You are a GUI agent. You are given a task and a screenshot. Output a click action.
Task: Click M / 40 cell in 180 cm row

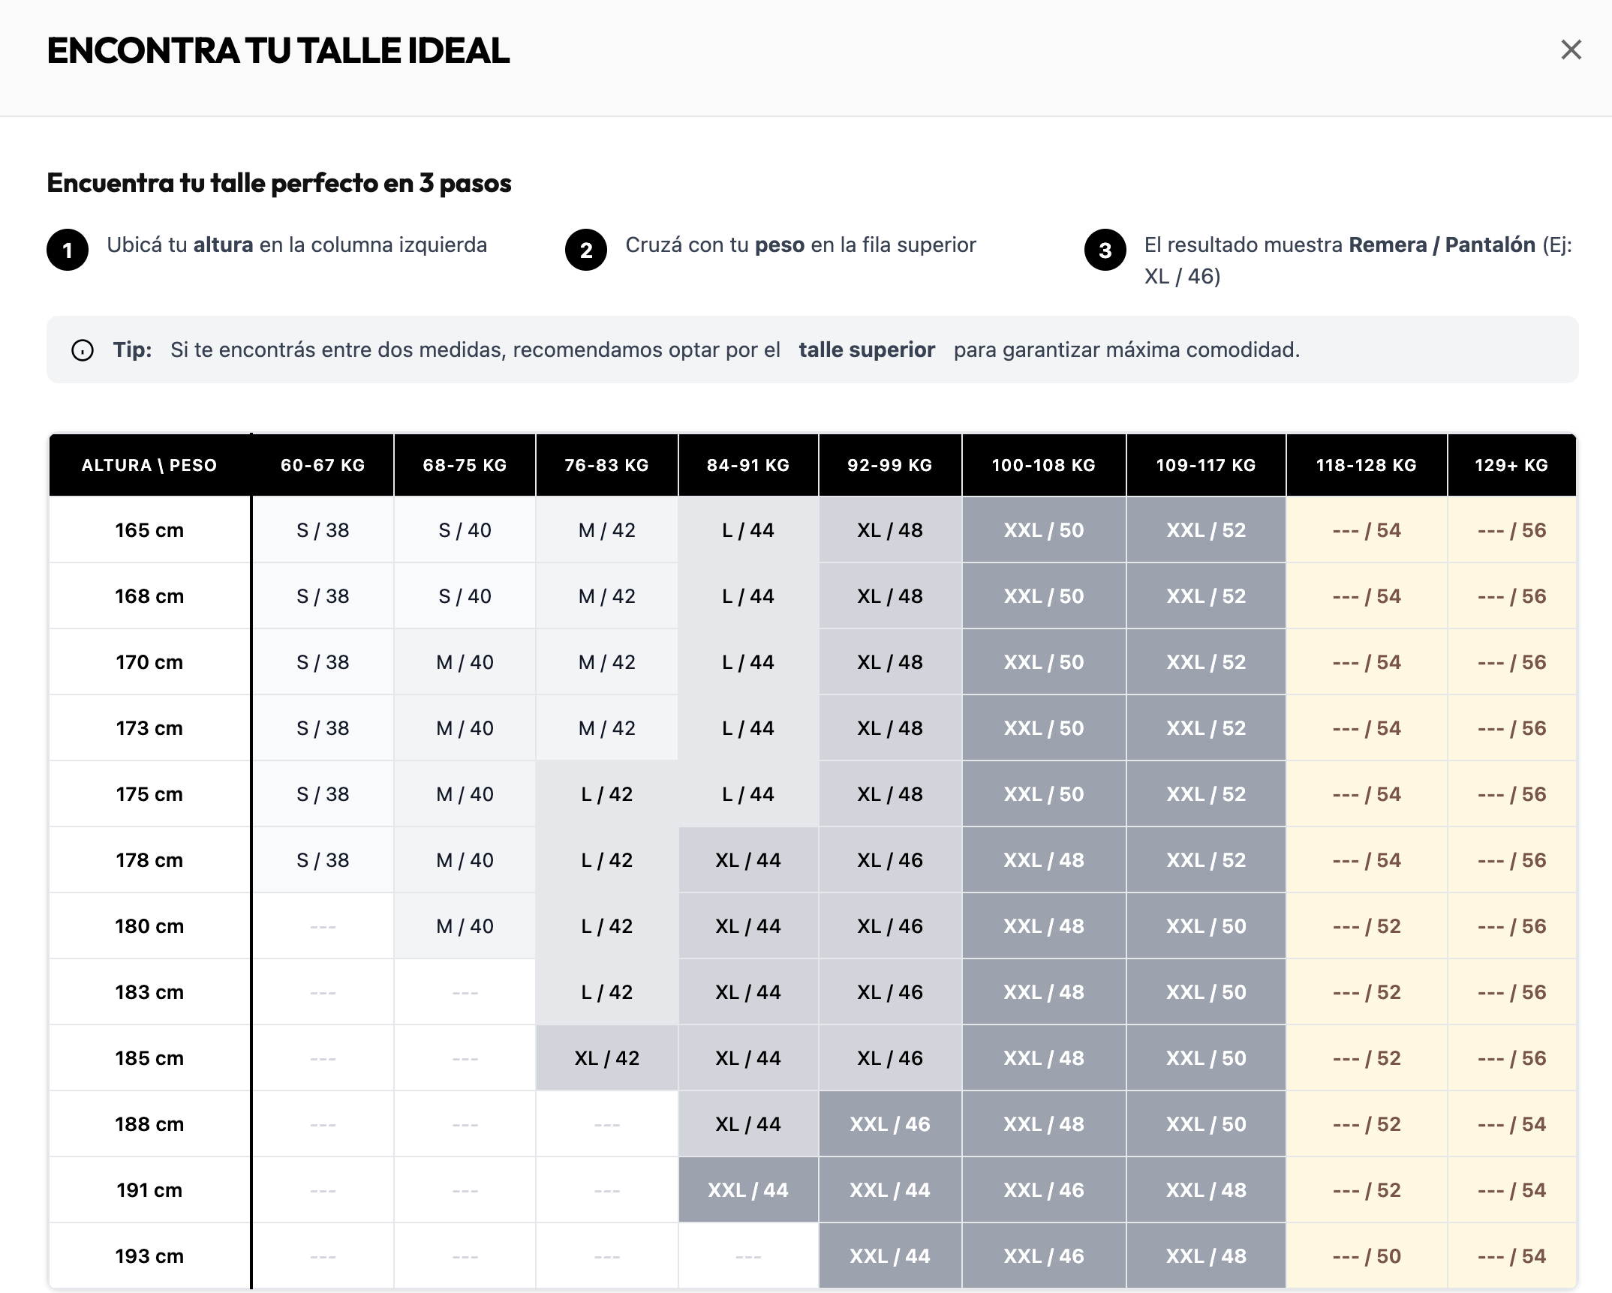point(465,926)
